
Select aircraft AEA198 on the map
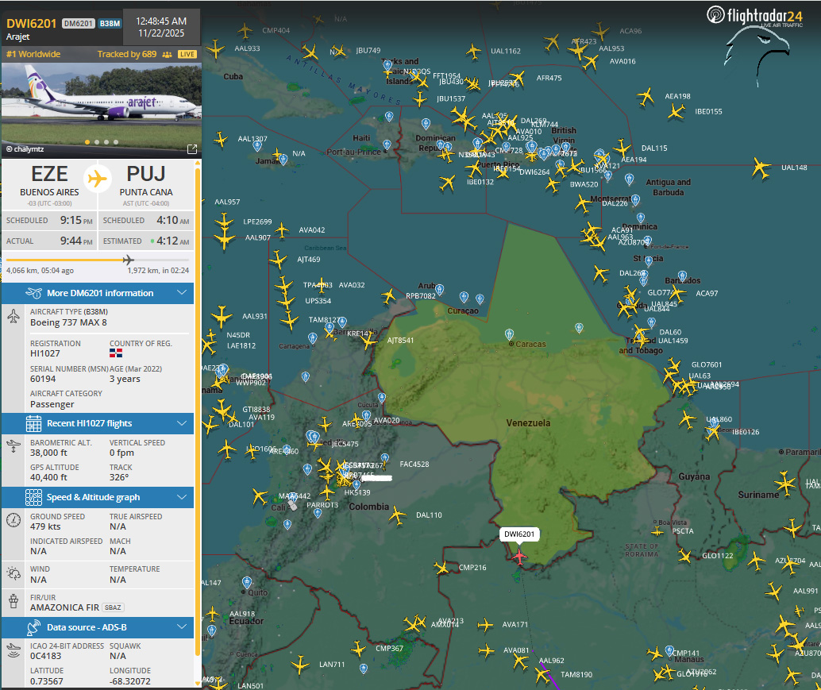[x=646, y=97]
